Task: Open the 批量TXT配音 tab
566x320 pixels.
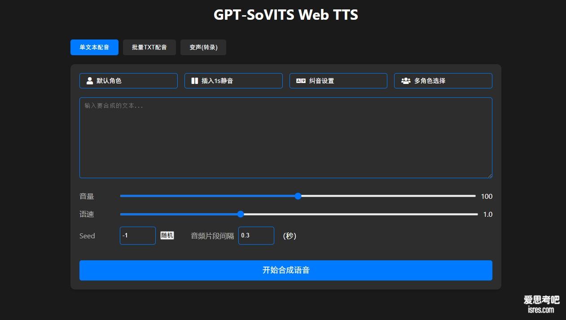Action: click(149, 47)
